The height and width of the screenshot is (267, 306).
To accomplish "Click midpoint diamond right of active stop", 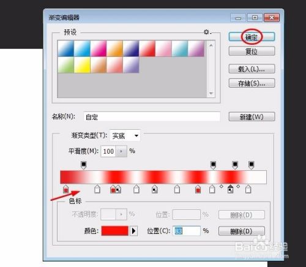I will click(238, 186).
